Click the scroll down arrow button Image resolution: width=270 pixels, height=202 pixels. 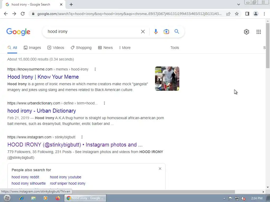click(268, 187)
